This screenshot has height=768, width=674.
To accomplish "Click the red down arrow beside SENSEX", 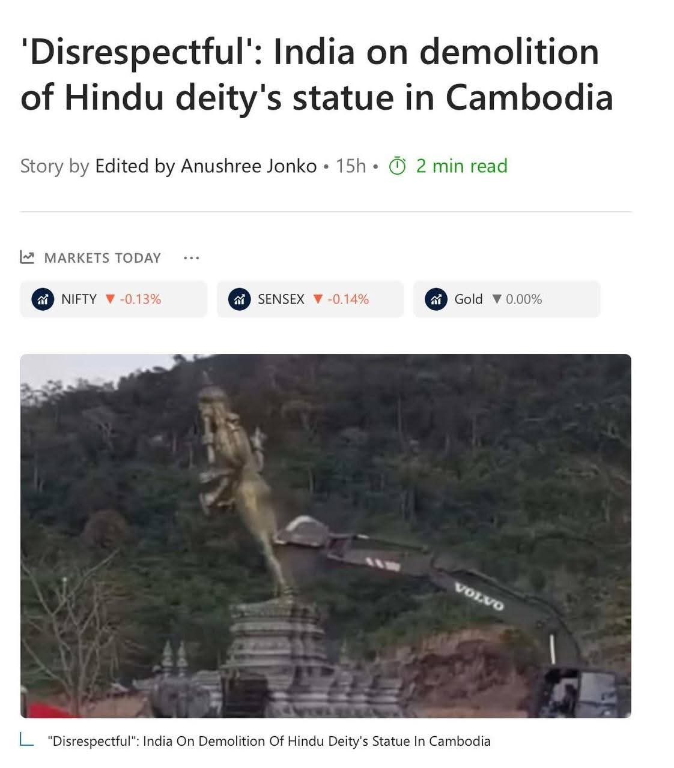I will coord(318,299).
